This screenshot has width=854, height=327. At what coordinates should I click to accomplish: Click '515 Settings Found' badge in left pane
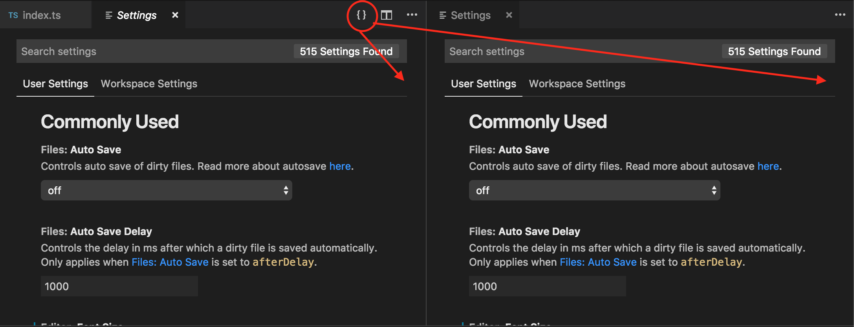346,51
